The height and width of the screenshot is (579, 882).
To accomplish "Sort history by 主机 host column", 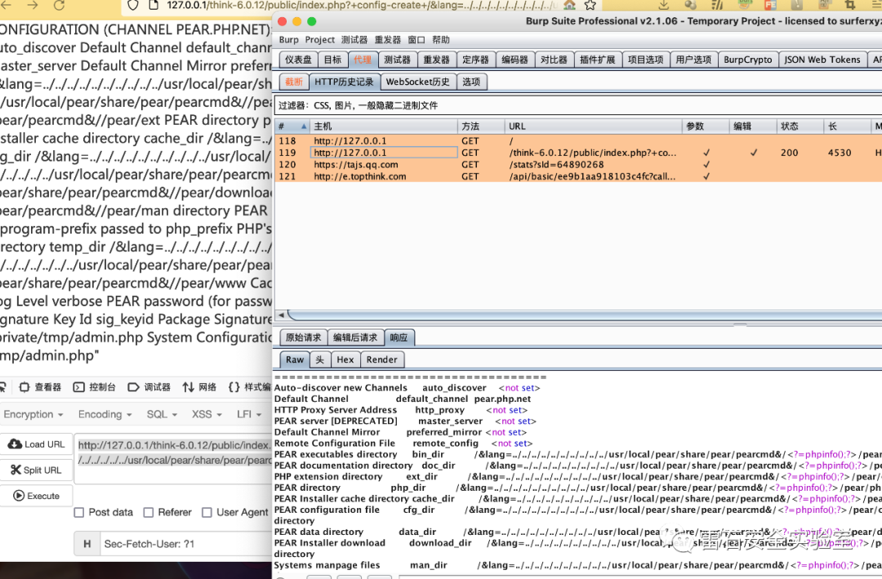I will [x=384, y=126].
